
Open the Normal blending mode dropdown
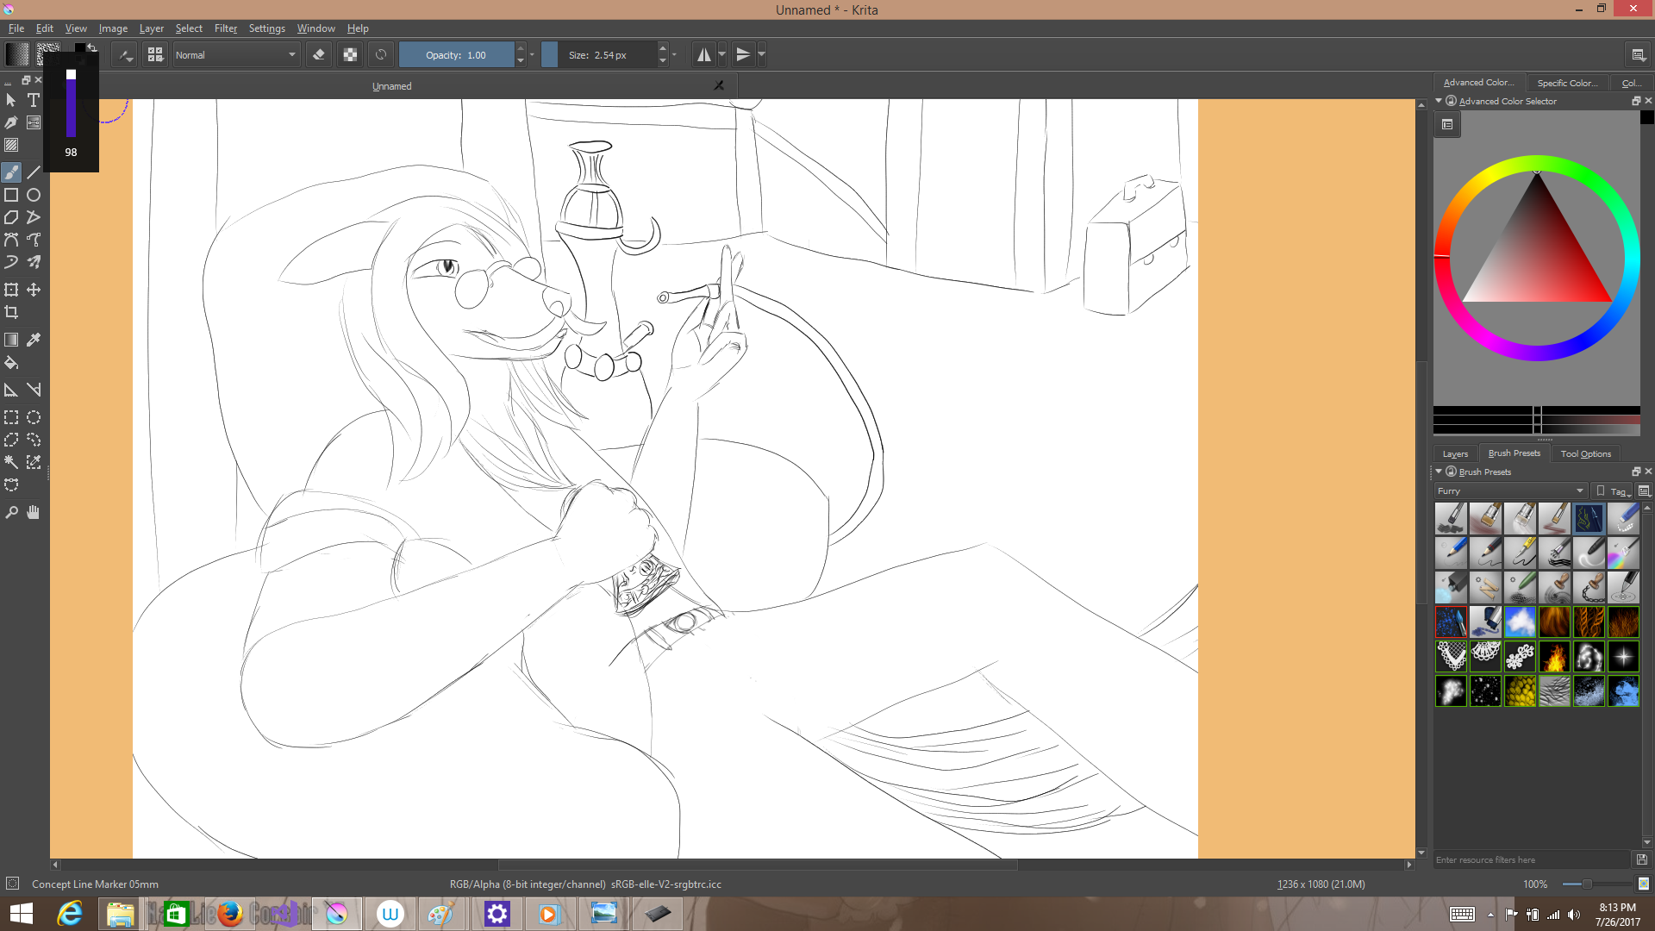click(235, 55)
